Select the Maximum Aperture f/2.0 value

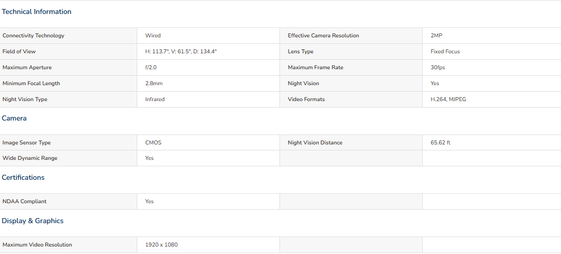151,68
